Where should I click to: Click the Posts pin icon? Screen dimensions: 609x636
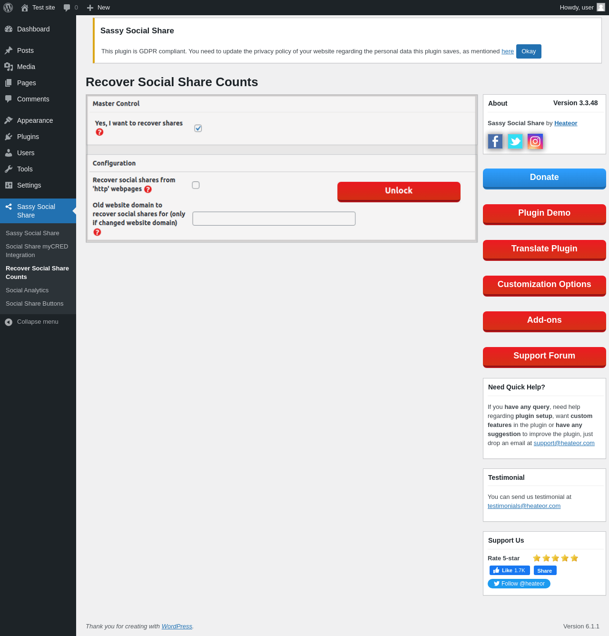click(9, 50)
